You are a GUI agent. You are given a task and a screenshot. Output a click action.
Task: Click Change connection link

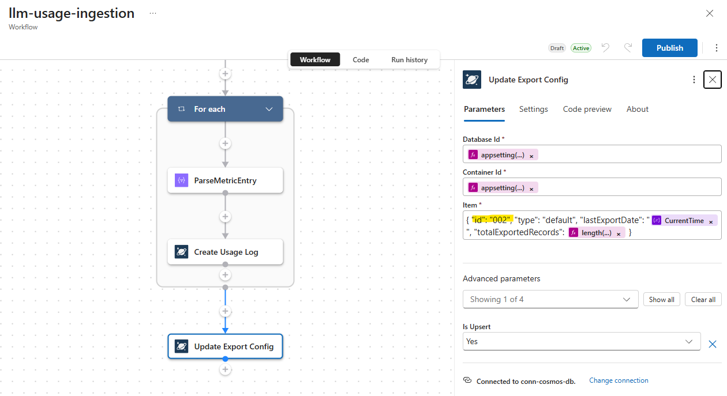click(619, 380)
